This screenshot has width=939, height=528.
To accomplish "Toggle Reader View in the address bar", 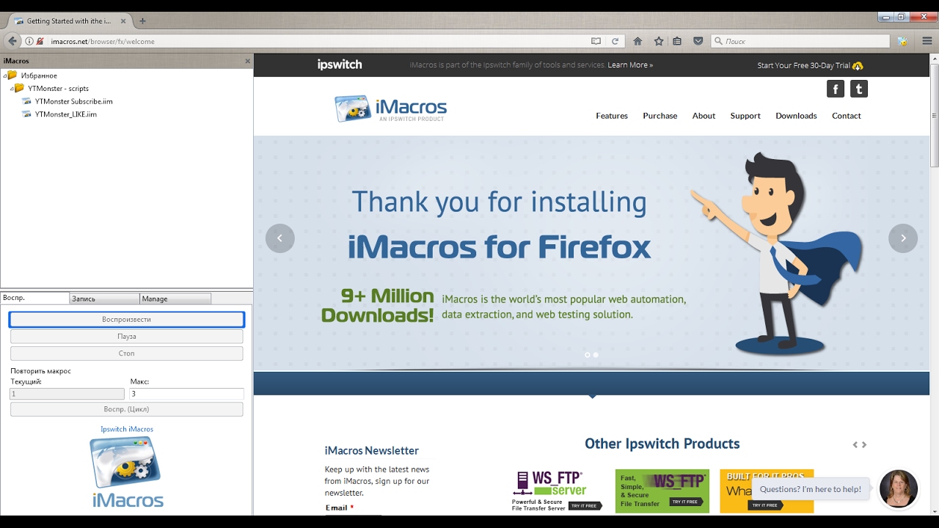I will (596, 41).
